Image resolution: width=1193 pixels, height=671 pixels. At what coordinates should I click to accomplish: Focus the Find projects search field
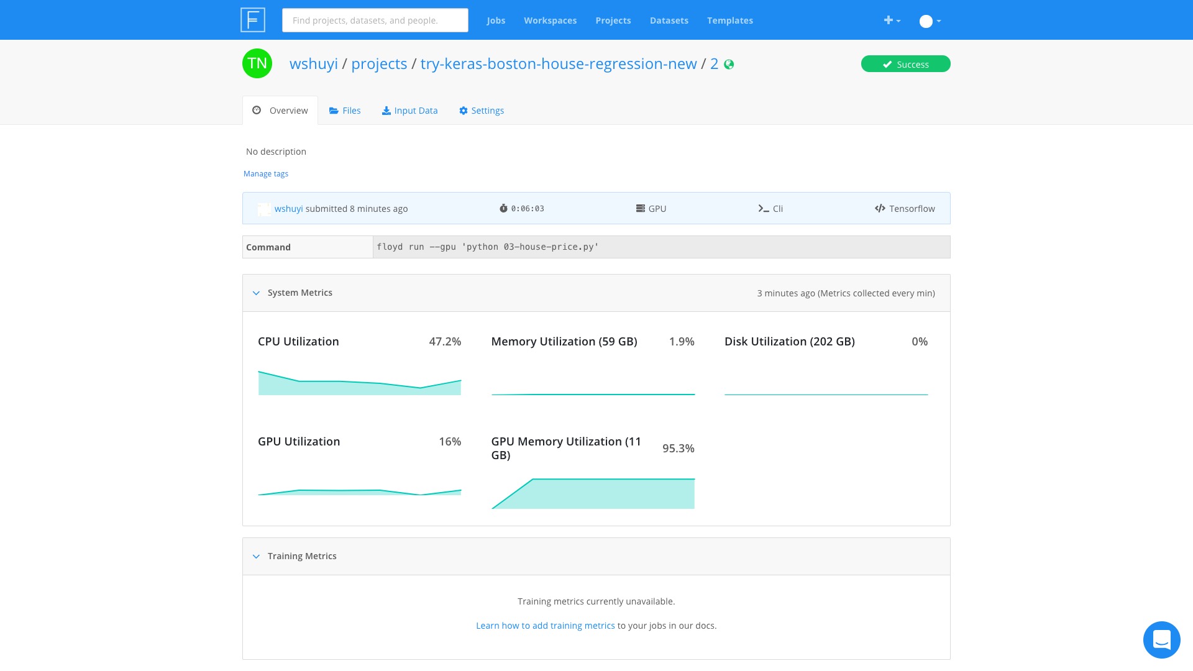click(375, 21)
